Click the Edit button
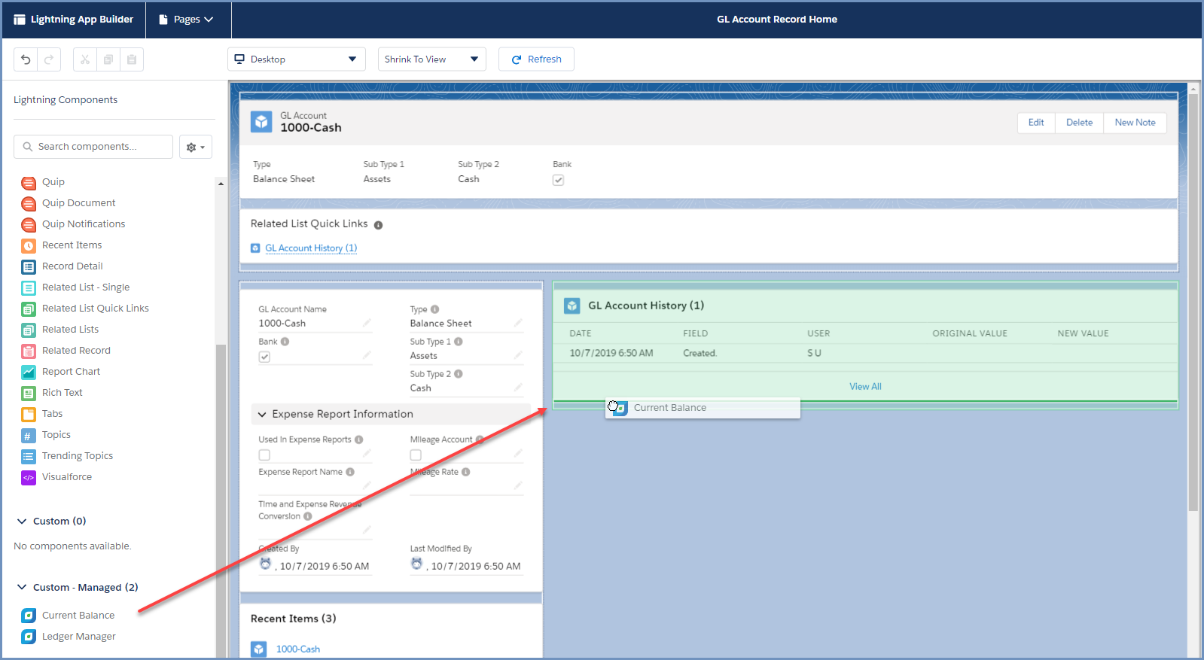This screenshot has height=660, width=1204. [x=1036, y=123]
